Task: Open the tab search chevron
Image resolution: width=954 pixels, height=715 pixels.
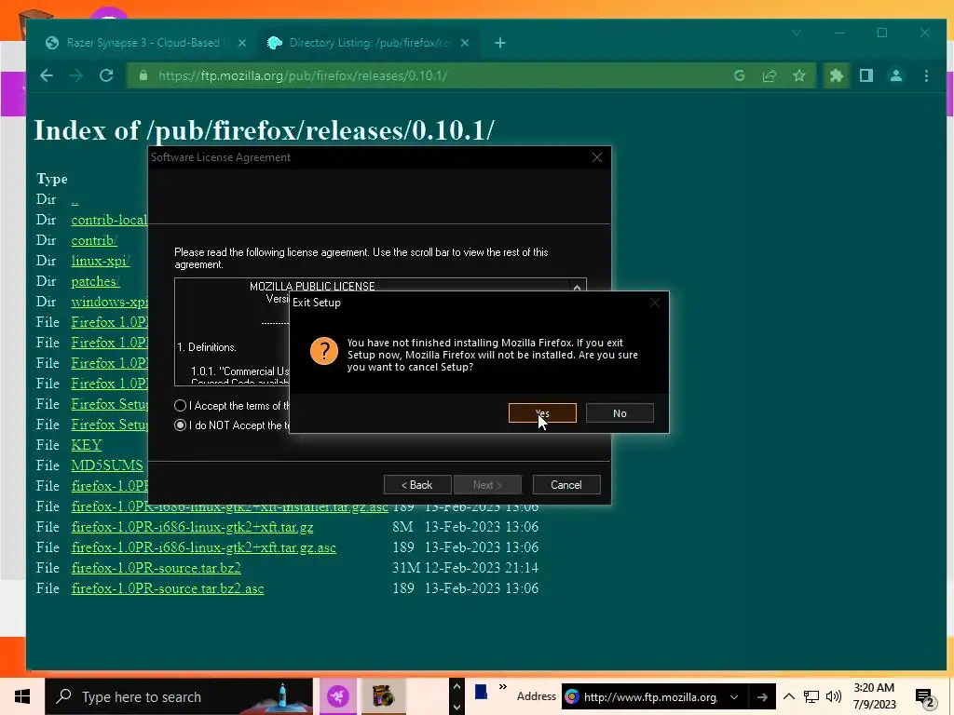Action: pos(796,33)
